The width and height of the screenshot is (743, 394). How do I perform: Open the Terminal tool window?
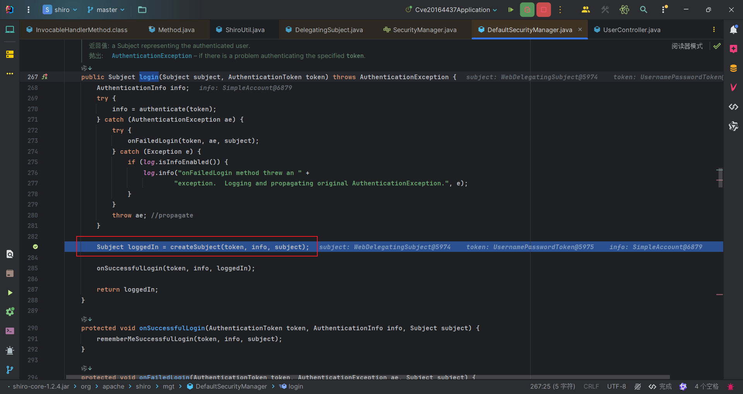[10, 331]
